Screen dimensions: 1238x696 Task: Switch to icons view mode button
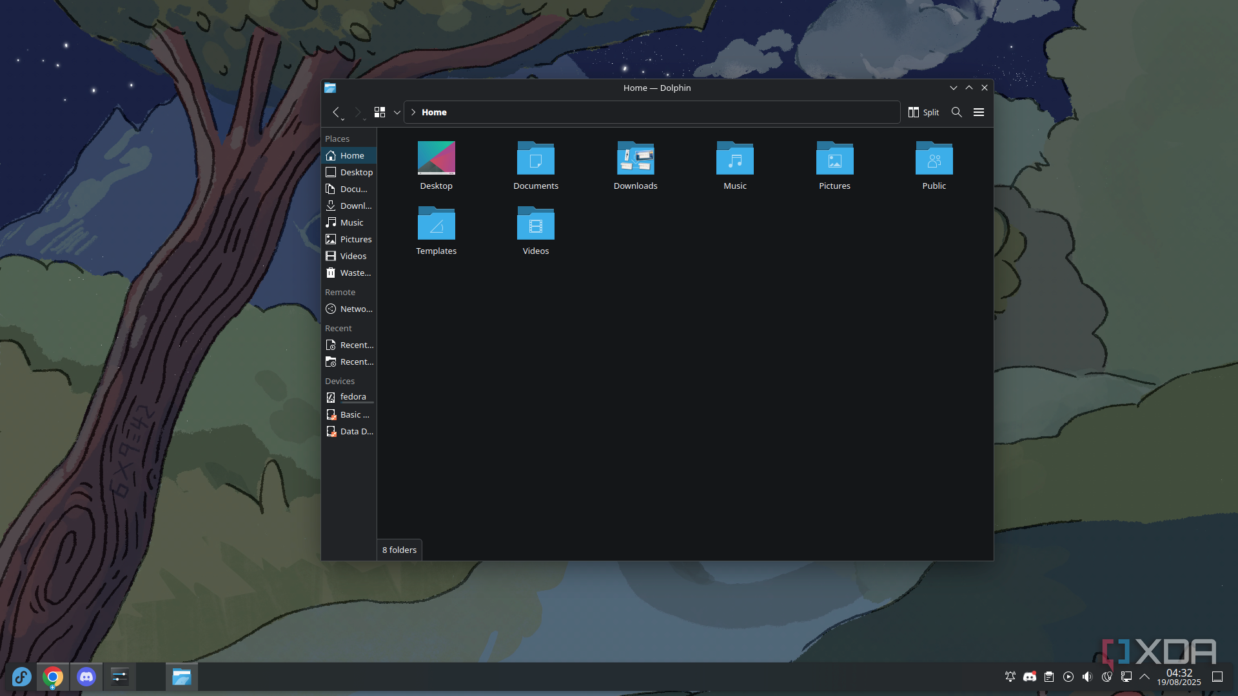coord(380,112)
